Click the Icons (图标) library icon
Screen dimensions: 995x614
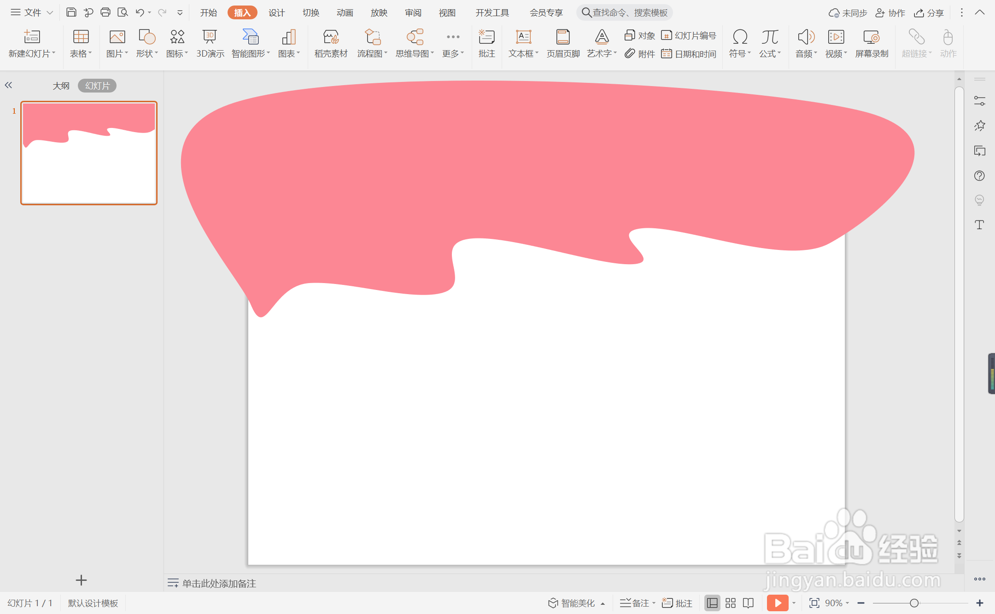[177, 37]
